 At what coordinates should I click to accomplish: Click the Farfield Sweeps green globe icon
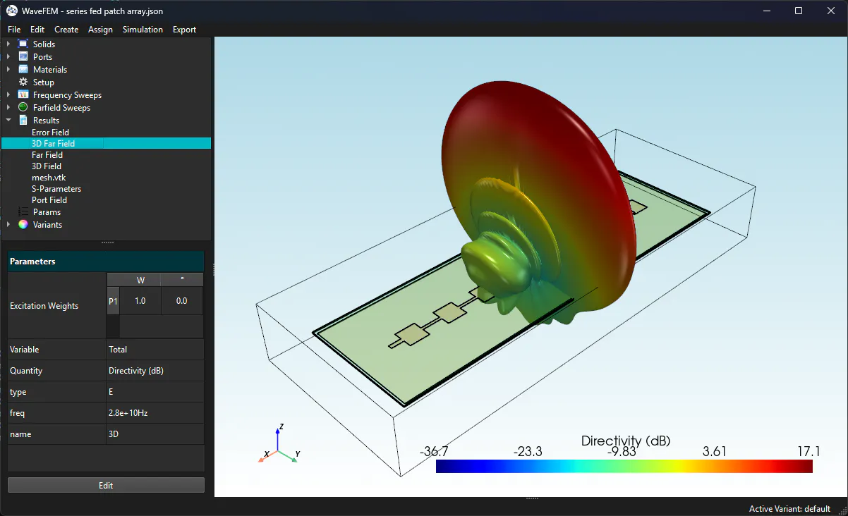[x=23, y=107]
